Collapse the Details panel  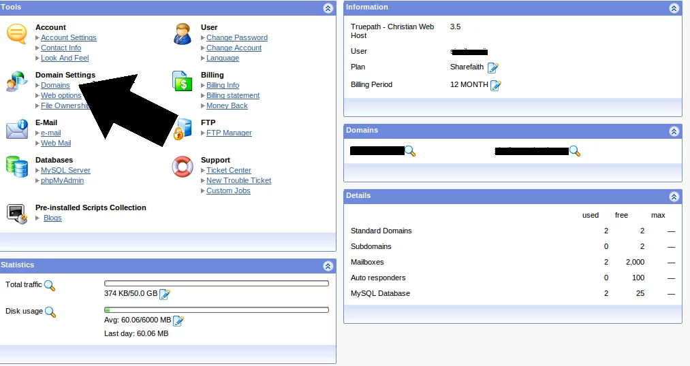(x=674, y=197)
